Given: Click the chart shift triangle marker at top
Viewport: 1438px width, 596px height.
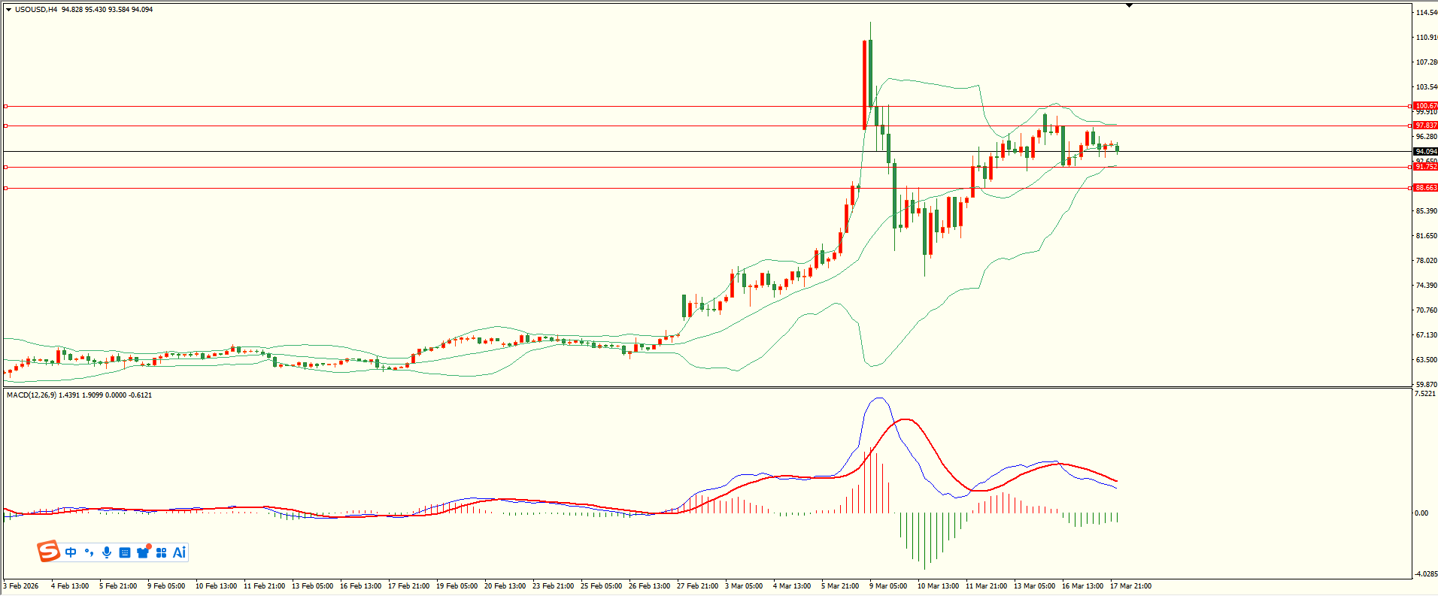Looking at the screenshot, I should [1129, 5].
